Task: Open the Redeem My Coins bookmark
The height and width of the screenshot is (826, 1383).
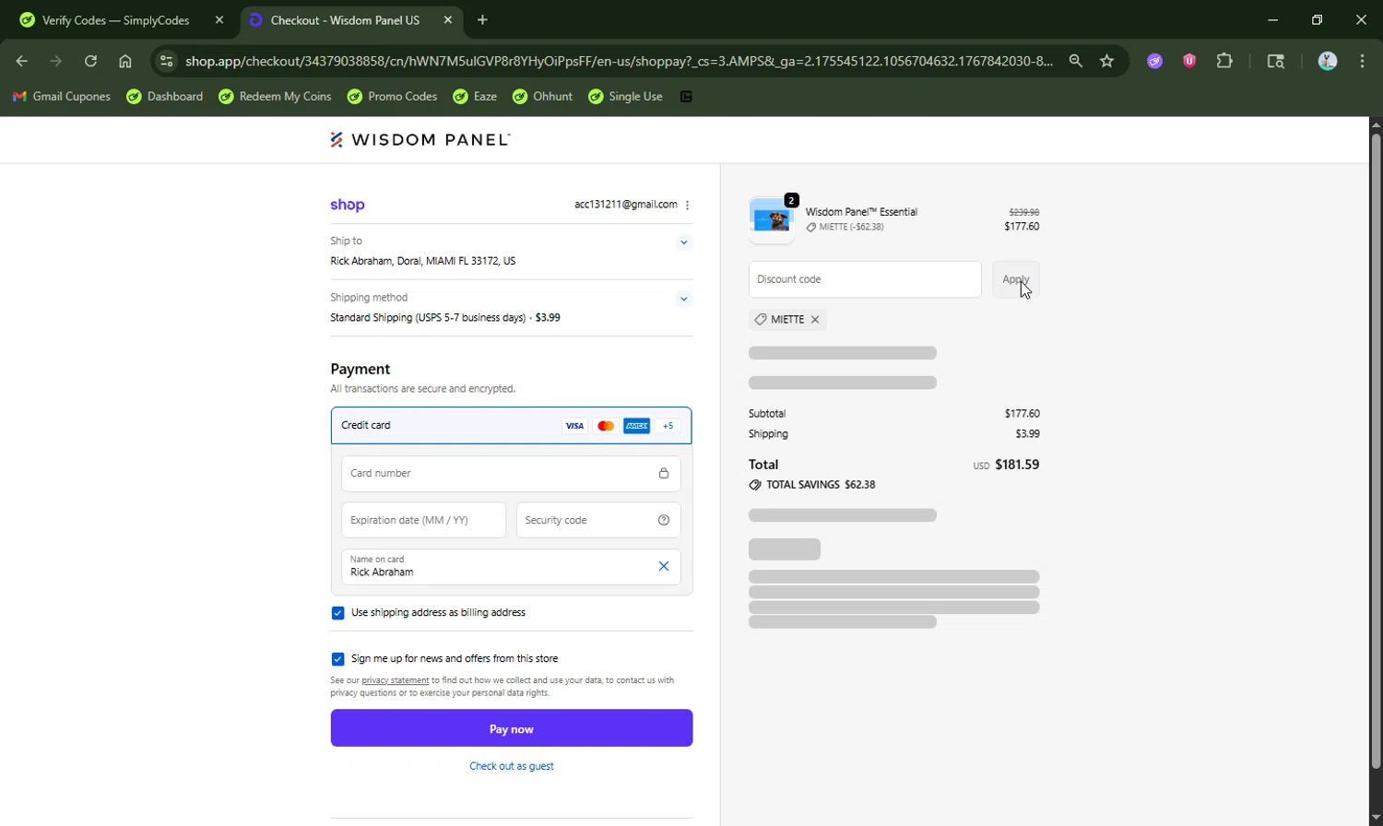Action: tap(275, 96)
